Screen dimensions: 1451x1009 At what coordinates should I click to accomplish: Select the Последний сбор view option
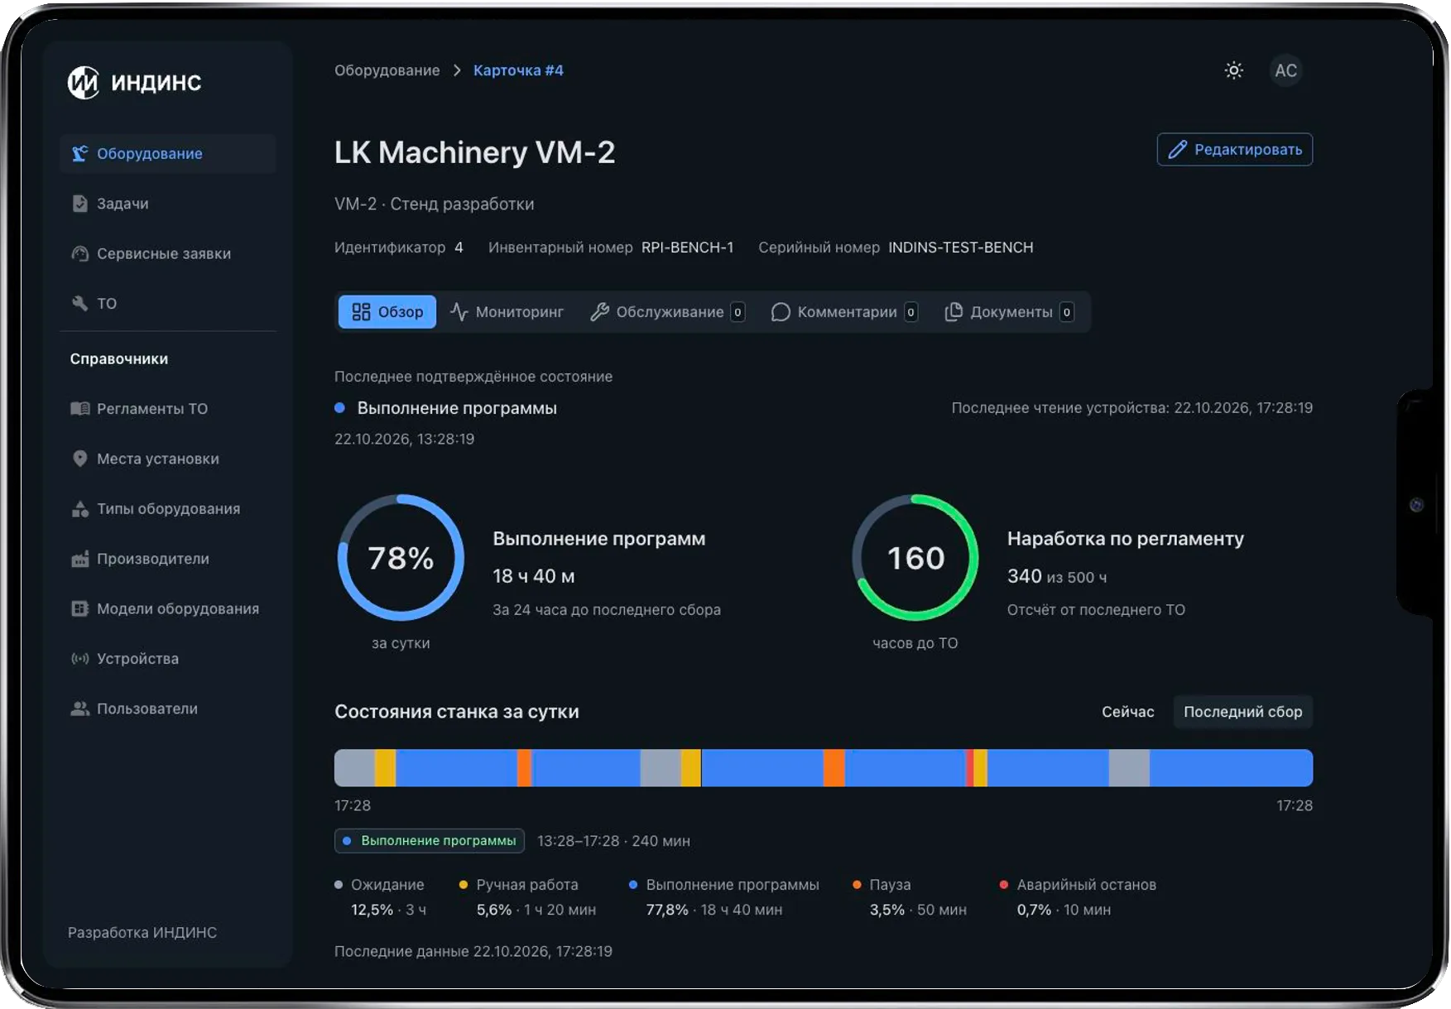[1242, 712]
